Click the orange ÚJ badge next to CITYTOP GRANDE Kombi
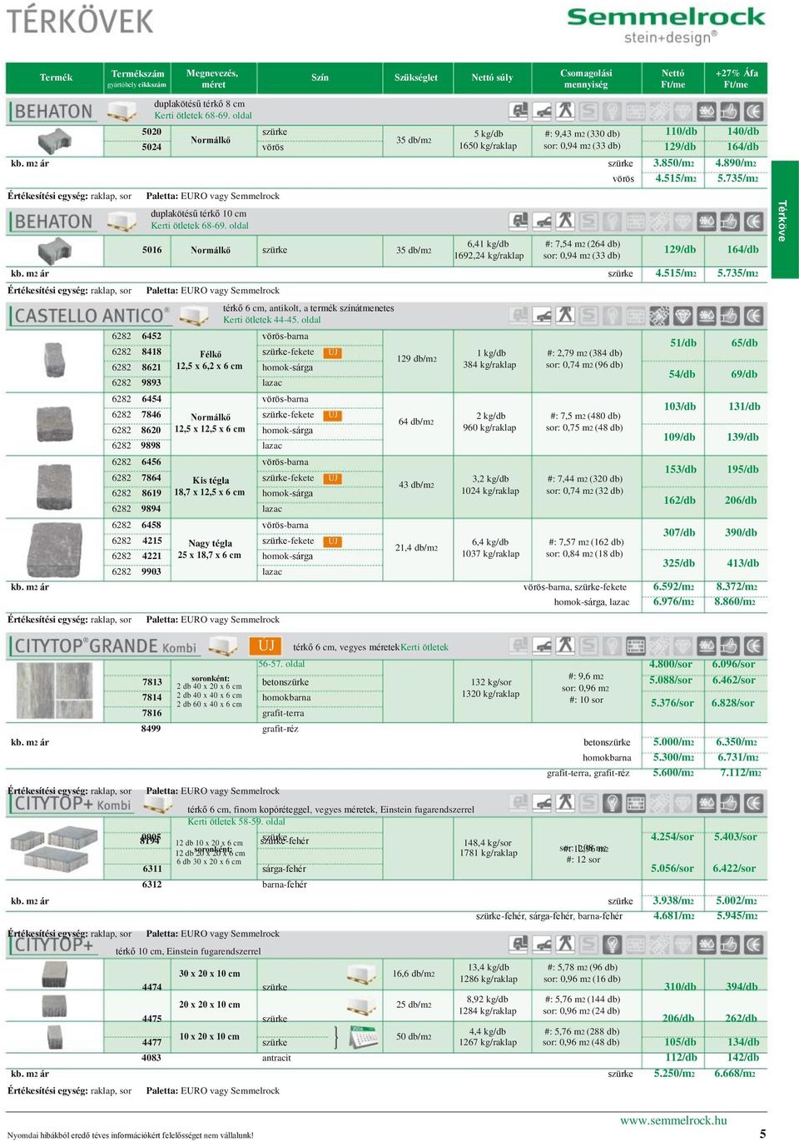799x1142 pixels. click(x=266, y=646)
